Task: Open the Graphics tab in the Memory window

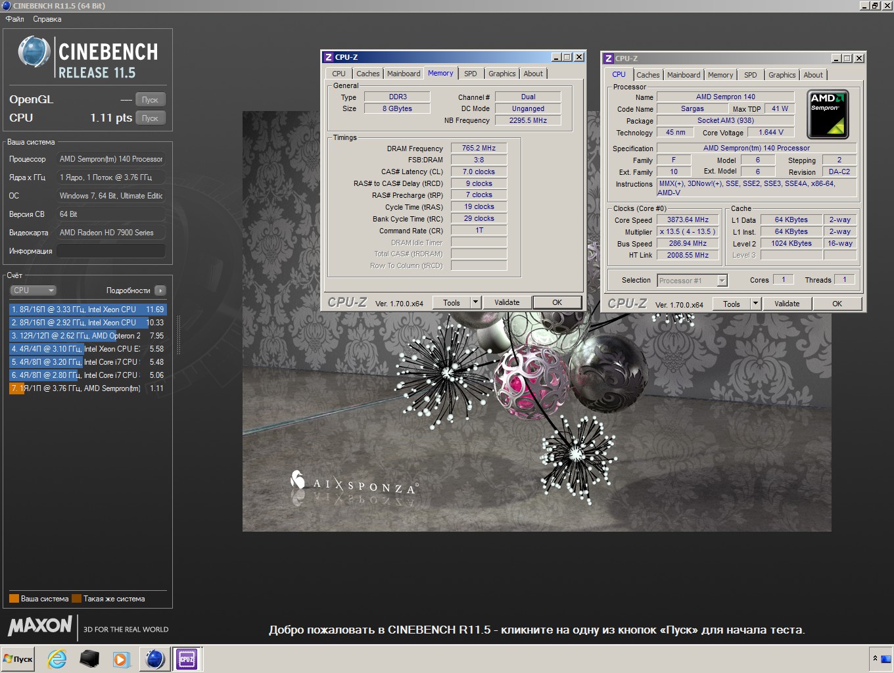Action: click(502, 74)
